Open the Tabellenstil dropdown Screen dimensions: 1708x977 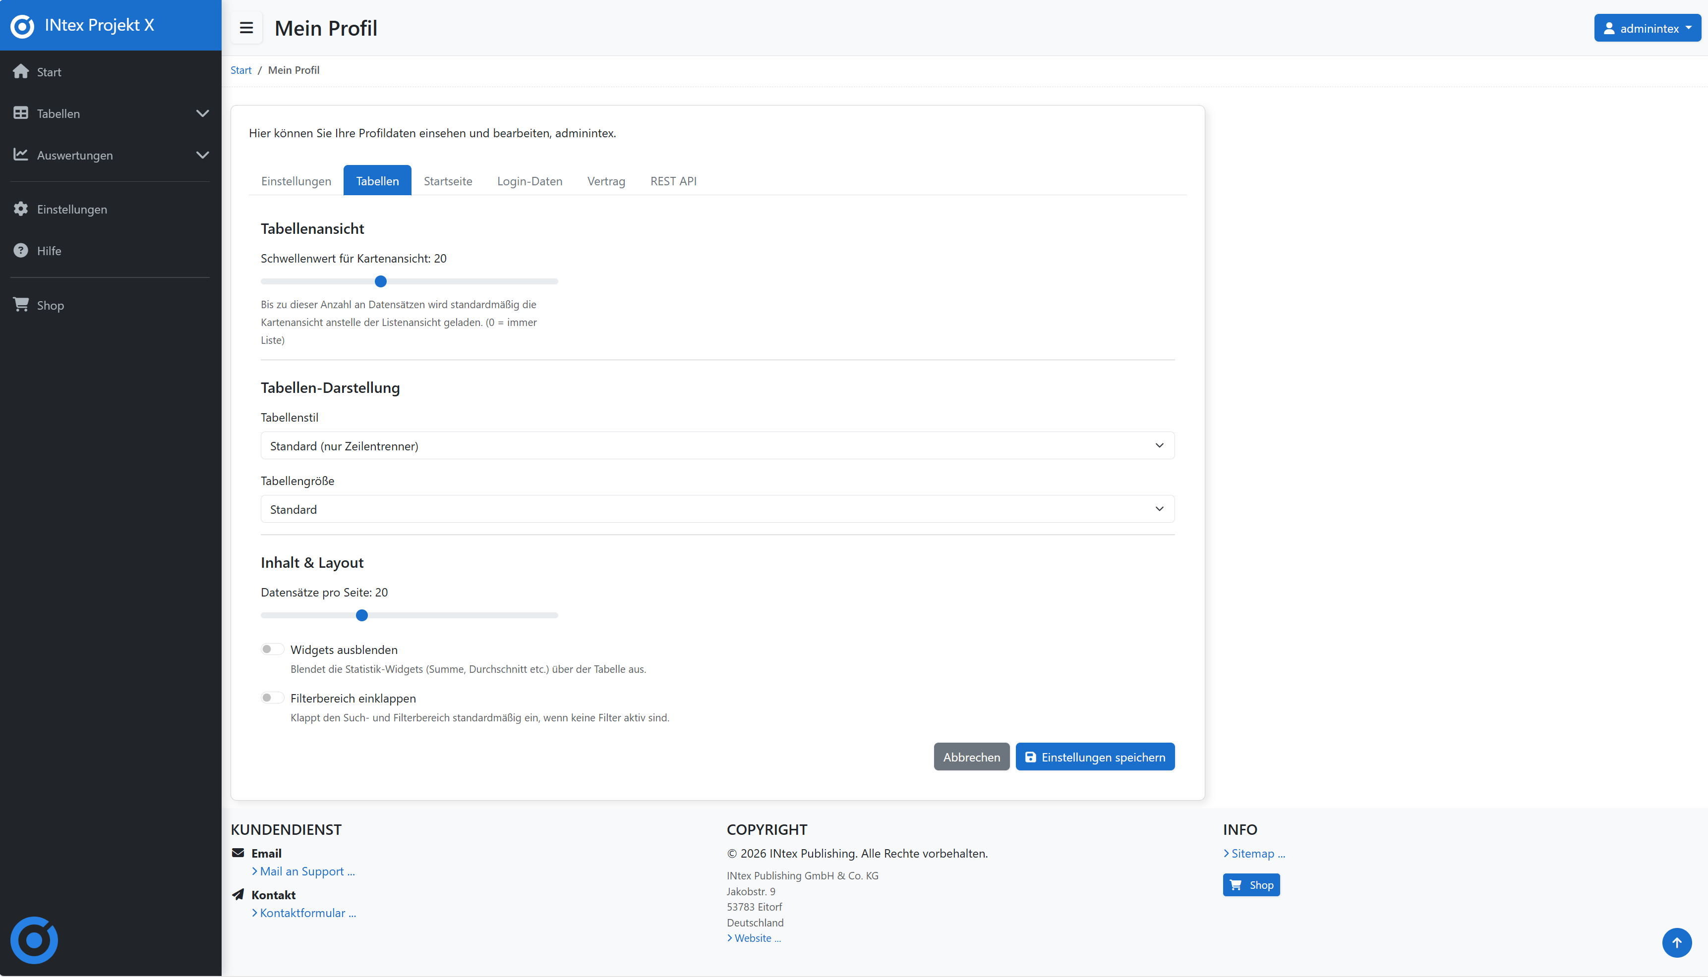click(717, 445)
